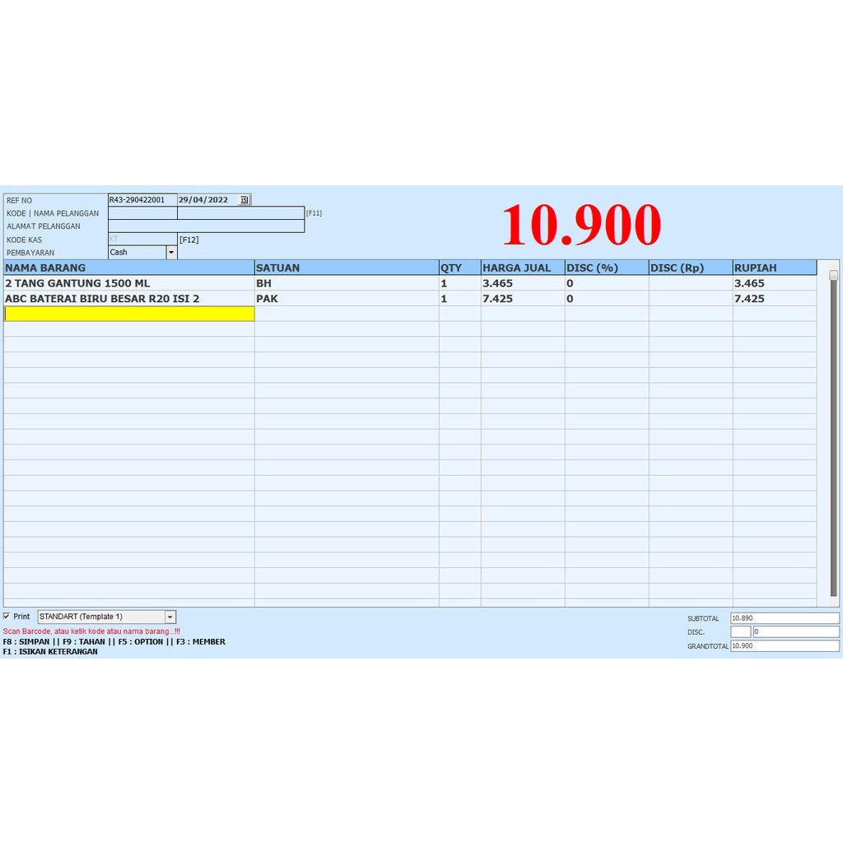Click the GRANDTOTAL field
The image size is (843, 843).
pos(785,645)
